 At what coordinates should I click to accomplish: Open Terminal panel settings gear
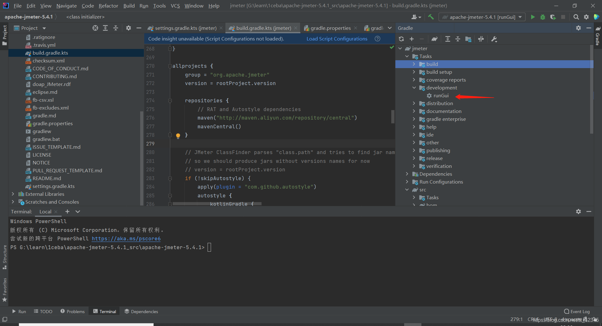click(578, 211)
